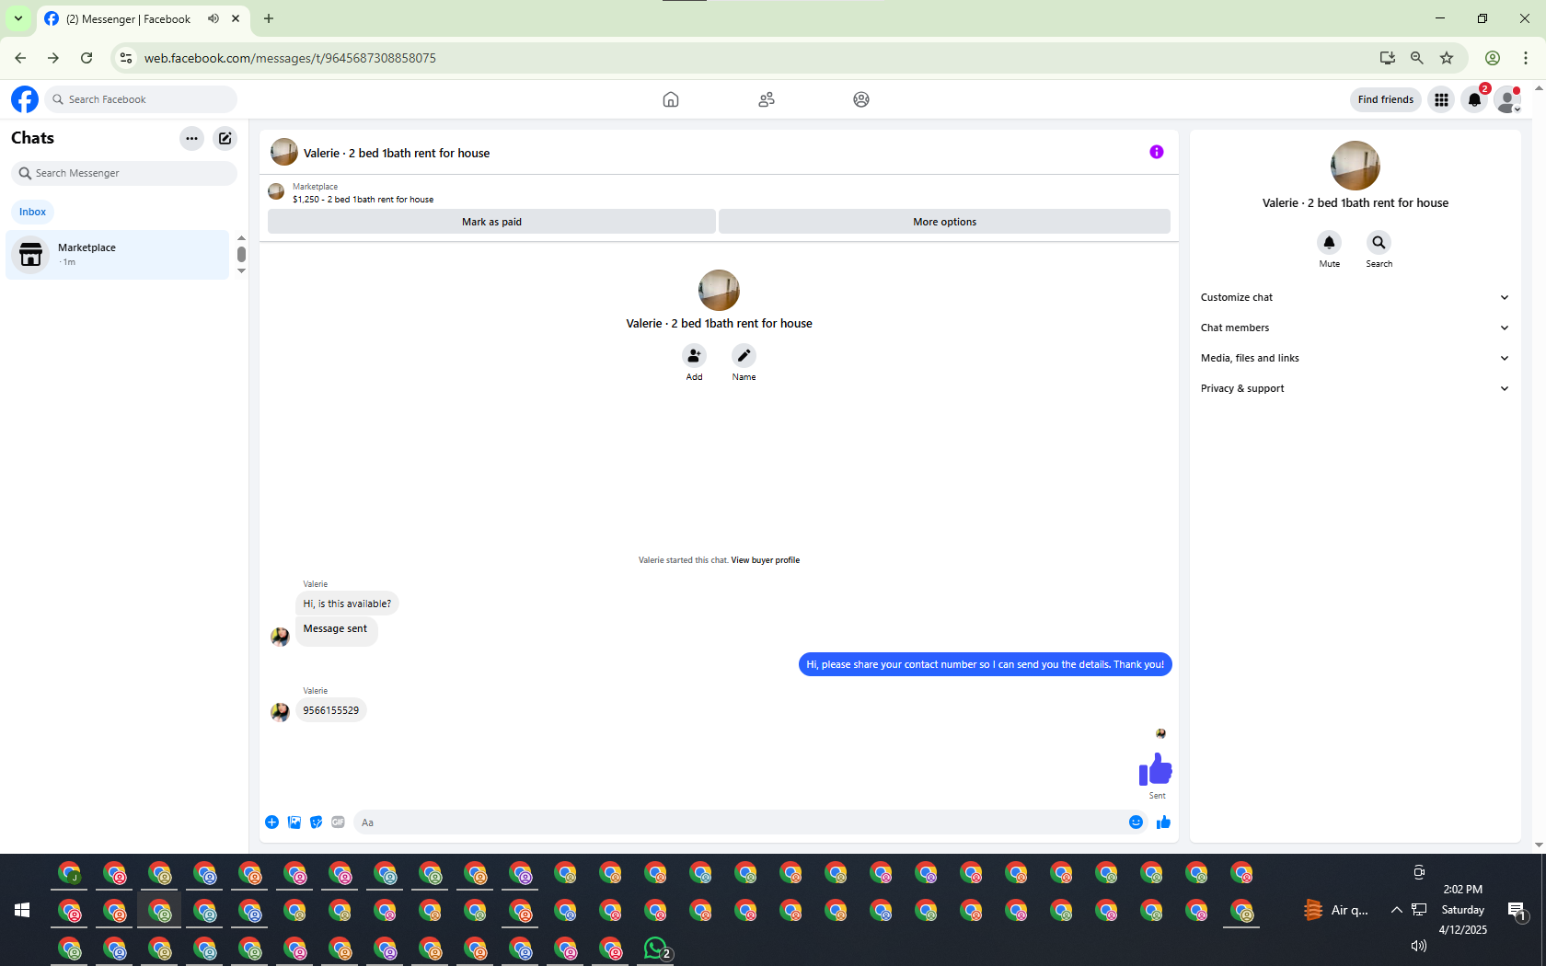Show hidden system tray icons
Screen dimensions: 1546x966
1397,910
